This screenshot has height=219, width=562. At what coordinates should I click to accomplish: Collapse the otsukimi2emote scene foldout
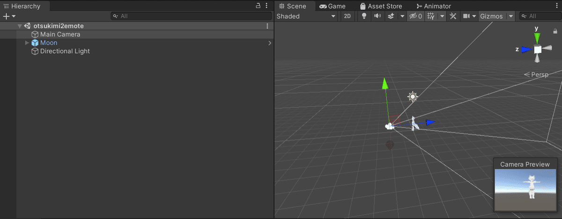tap(20, 26)
